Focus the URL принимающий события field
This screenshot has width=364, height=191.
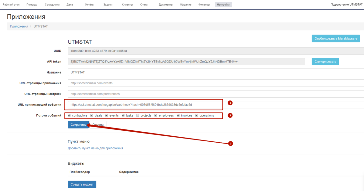click(144, 104)
